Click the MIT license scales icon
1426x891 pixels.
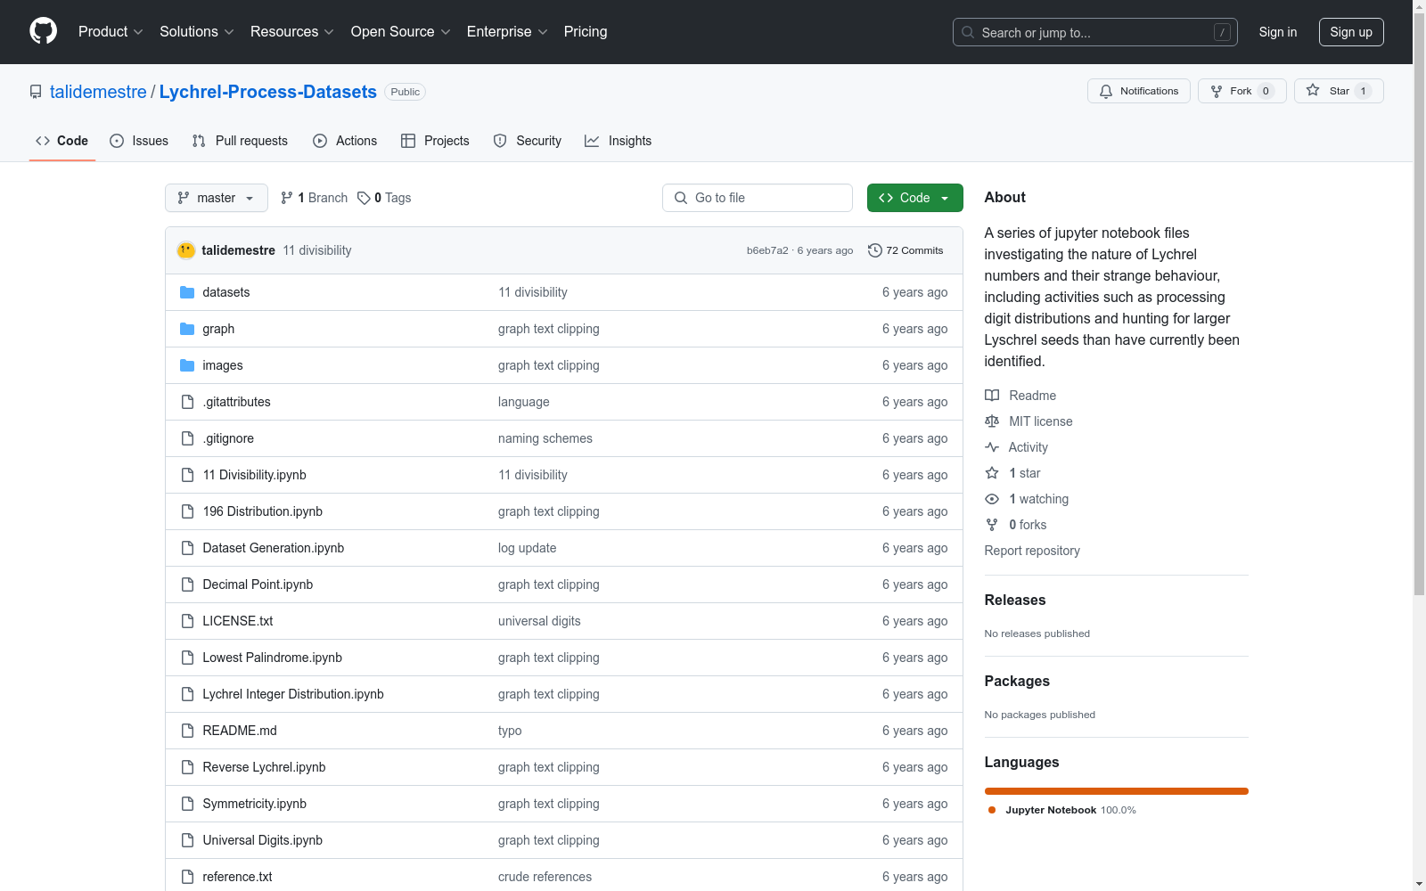tap(992, 421)
